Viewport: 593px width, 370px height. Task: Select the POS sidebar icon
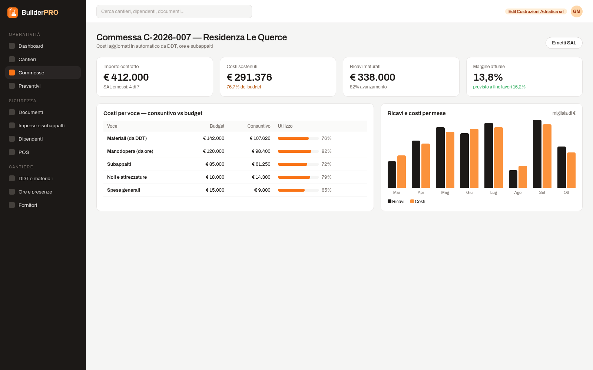click(12, 152)
